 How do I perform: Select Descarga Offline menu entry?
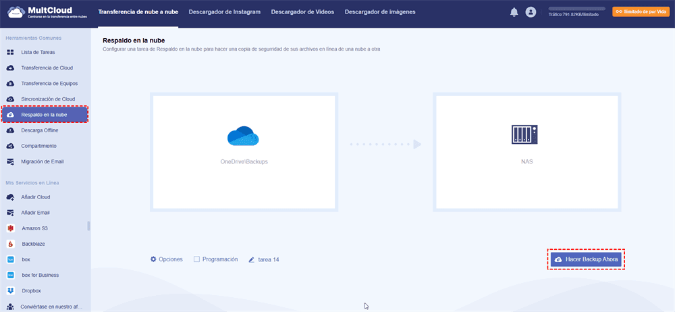click(x=45, y=130)
